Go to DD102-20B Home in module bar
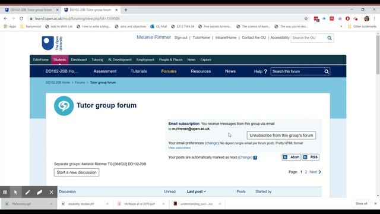 point(62,71)
